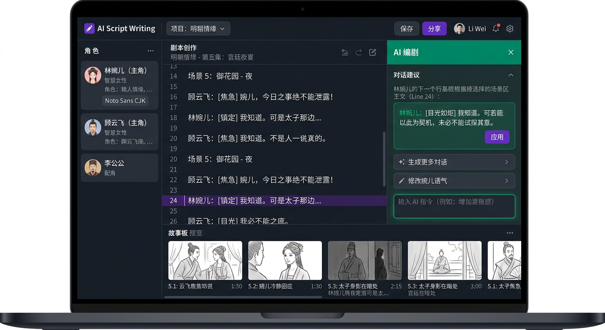Click Li Wei's profile avatar
This screenshot has height=330, width=605.
click(459, 28)
